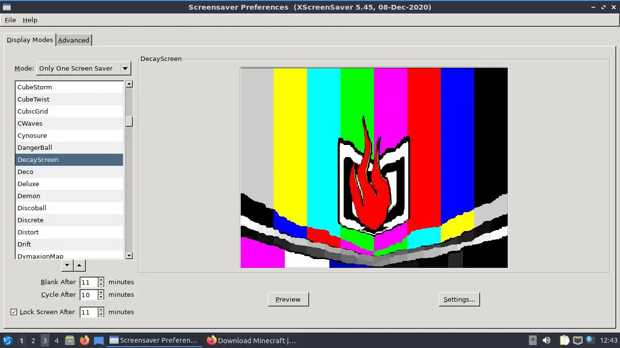Increase the Cycle After minutes value
Viewport: 620px width, 348px height.
tap(101, 292)
